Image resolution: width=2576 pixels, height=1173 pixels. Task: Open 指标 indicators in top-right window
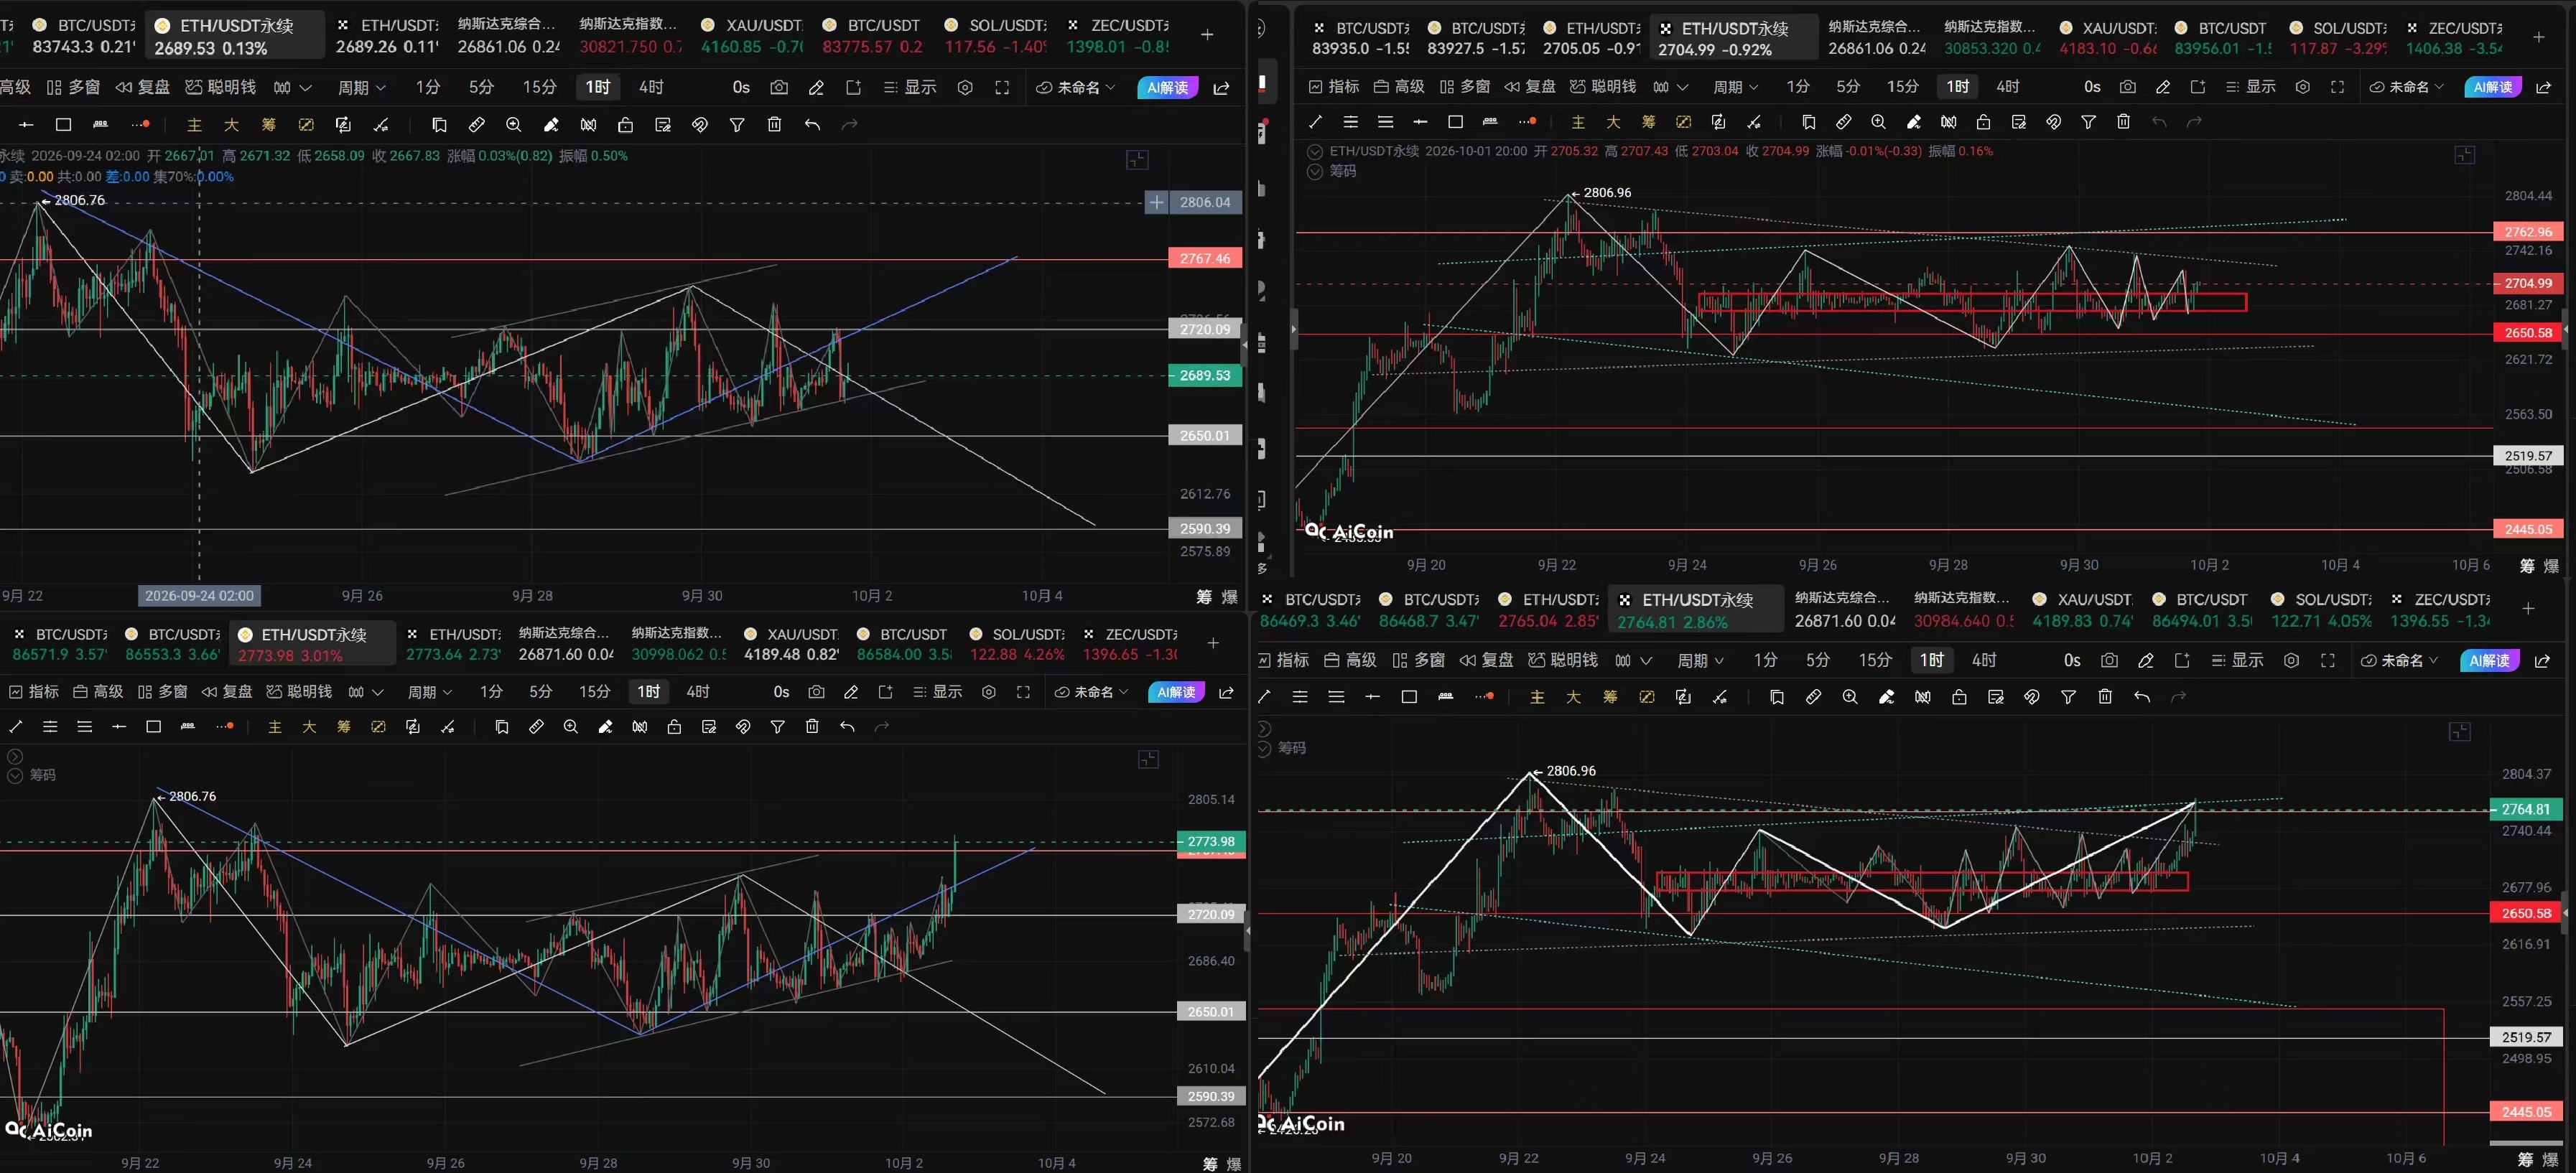pos(1335,87)
